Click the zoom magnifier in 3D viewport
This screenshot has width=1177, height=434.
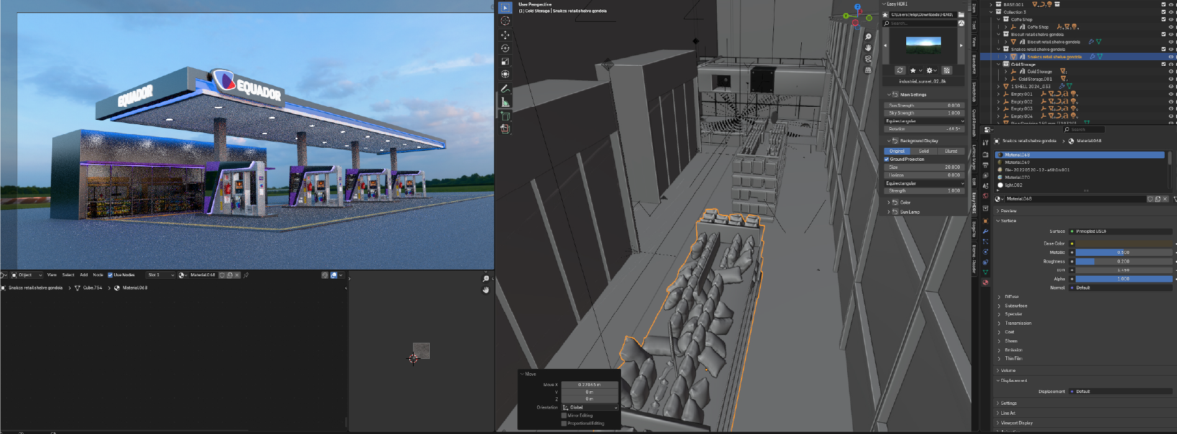(868, 37)
